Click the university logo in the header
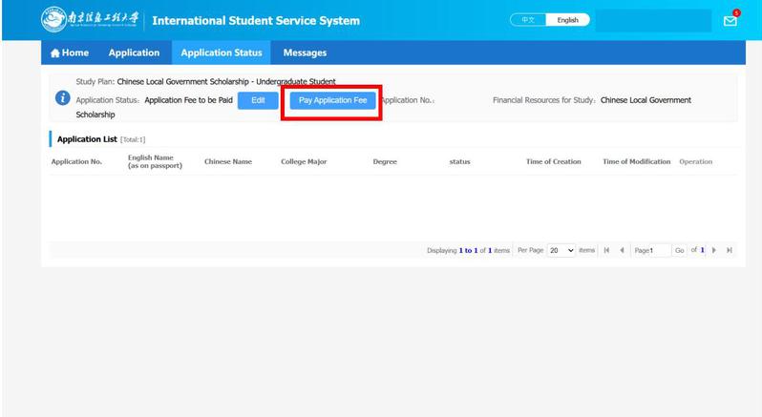 (x=92, y=20)
